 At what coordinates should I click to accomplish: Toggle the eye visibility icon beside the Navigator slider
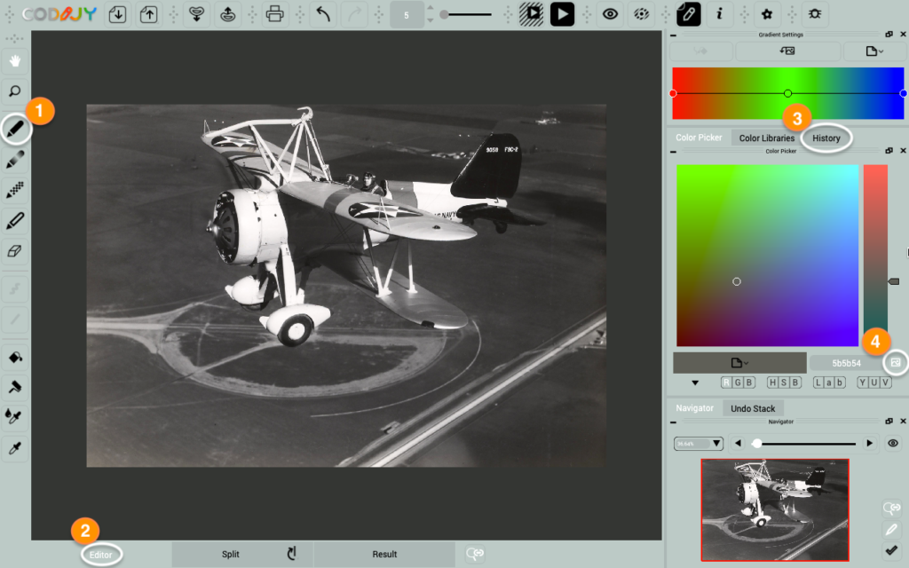892,443
